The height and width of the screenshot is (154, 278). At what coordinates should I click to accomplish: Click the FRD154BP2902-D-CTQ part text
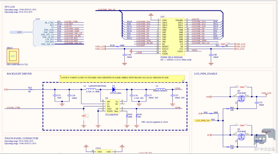pyautogui.click(x=17, y=64)
